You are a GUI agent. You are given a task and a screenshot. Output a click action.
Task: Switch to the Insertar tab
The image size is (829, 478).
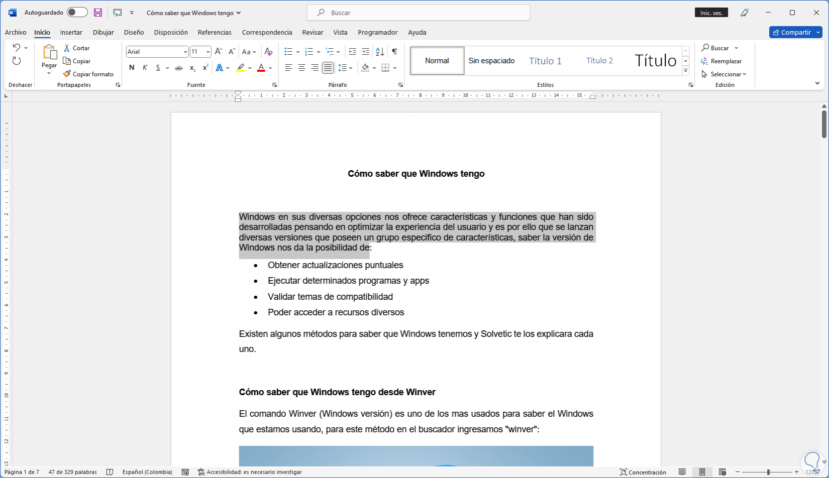71,32
